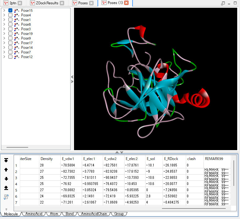Click the table layout icon below arrows

click(x=6, y=197)
